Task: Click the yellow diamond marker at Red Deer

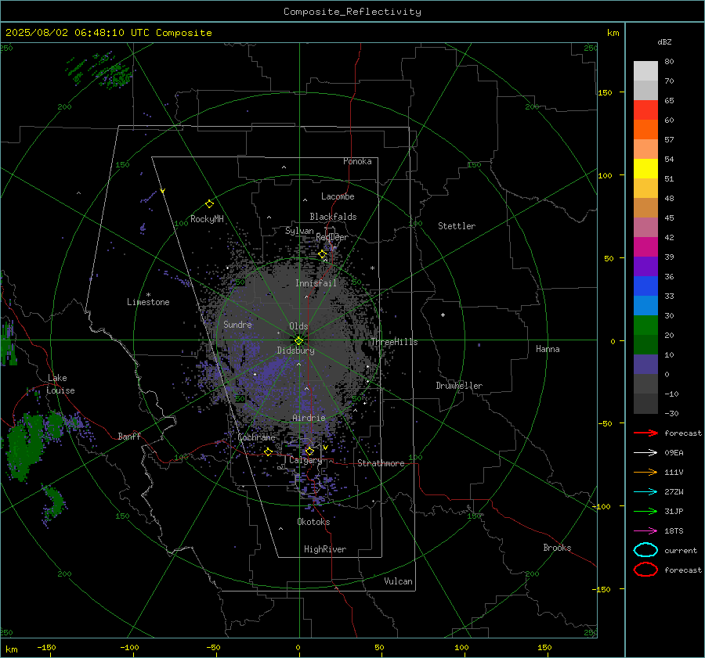Action: pos(323,254)
